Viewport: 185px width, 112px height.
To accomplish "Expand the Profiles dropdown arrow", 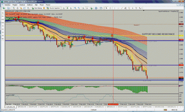I will [x=10, y=8].
